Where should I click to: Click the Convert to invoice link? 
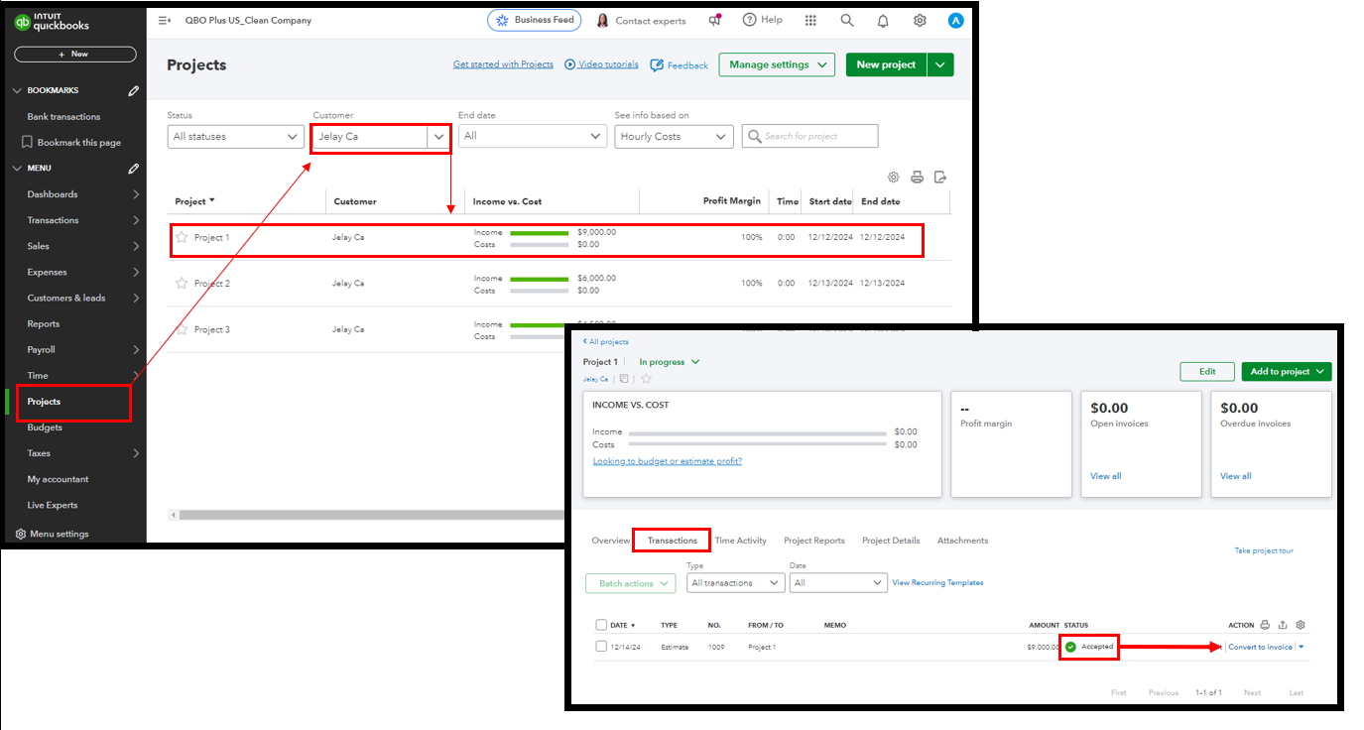point(1260,647)
